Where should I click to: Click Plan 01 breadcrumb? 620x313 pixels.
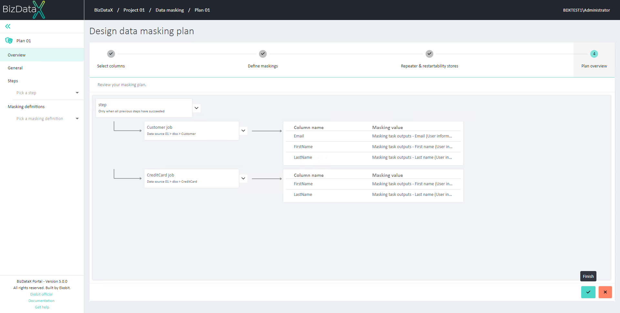(x=202, y=10)
